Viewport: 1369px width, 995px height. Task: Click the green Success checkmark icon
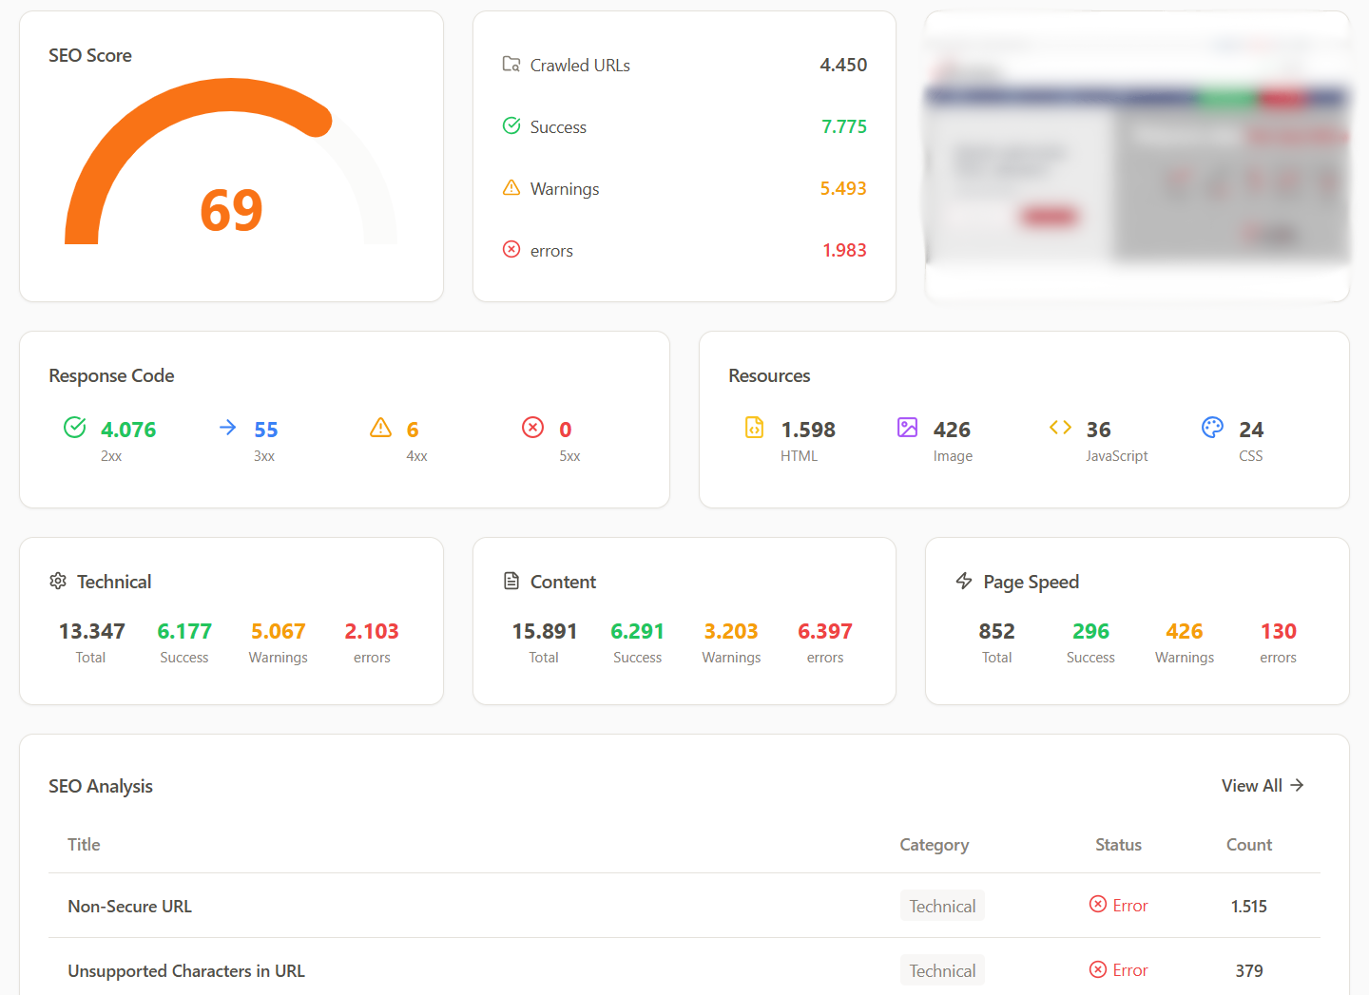[x=511, y=126]
